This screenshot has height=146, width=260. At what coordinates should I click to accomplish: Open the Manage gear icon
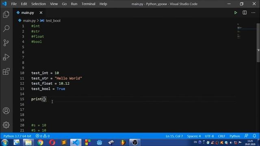(x=6, y=125)
